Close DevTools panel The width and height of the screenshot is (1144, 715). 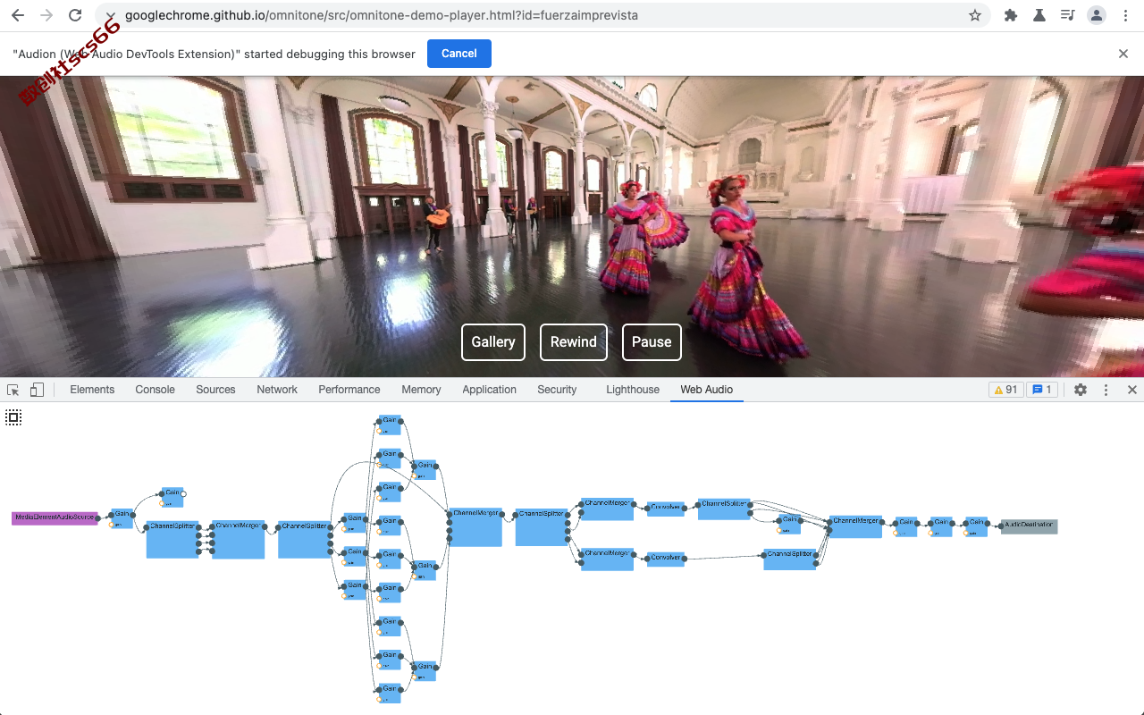coord(1131,390)
